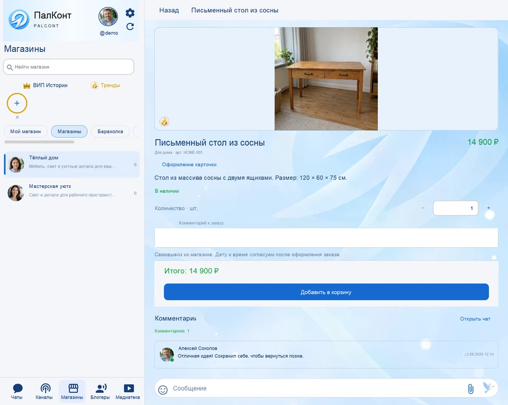The width and height of the screenshot is (508, 405).
Task: Click the Итого: 14 900 ₽ total
Action: 192,271
